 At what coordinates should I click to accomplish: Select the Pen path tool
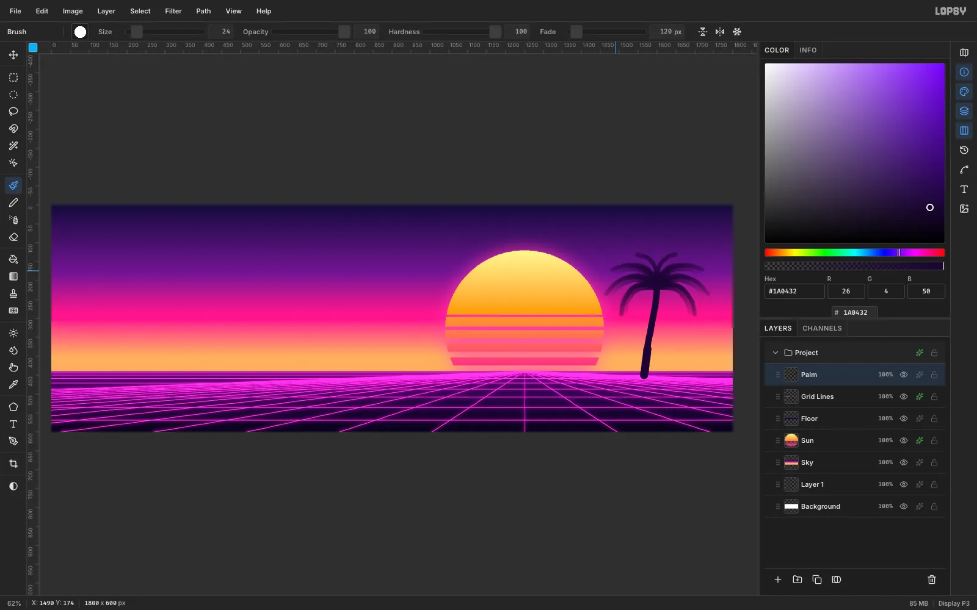coord(13,441)
